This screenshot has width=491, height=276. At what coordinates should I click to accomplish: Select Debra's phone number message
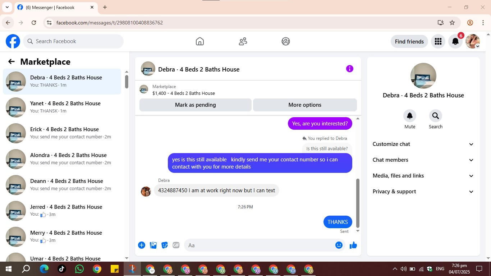pyautogui.click(x=216, y=190)
